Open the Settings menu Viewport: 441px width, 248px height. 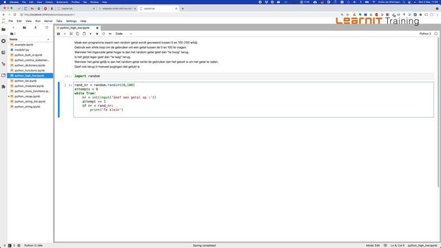coord(71,21)
